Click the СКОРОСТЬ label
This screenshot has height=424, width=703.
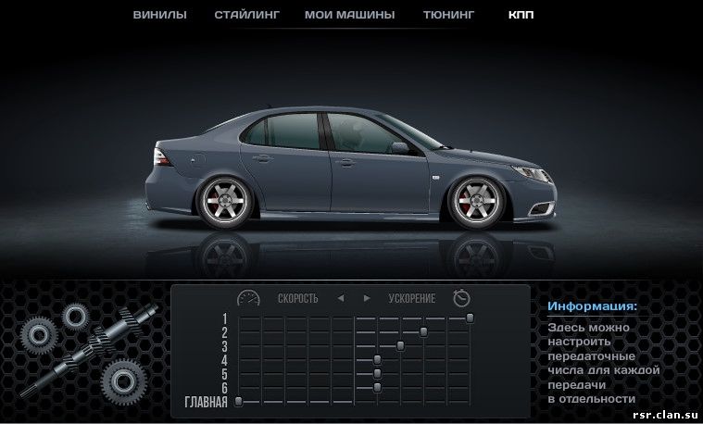click(297, 298)
